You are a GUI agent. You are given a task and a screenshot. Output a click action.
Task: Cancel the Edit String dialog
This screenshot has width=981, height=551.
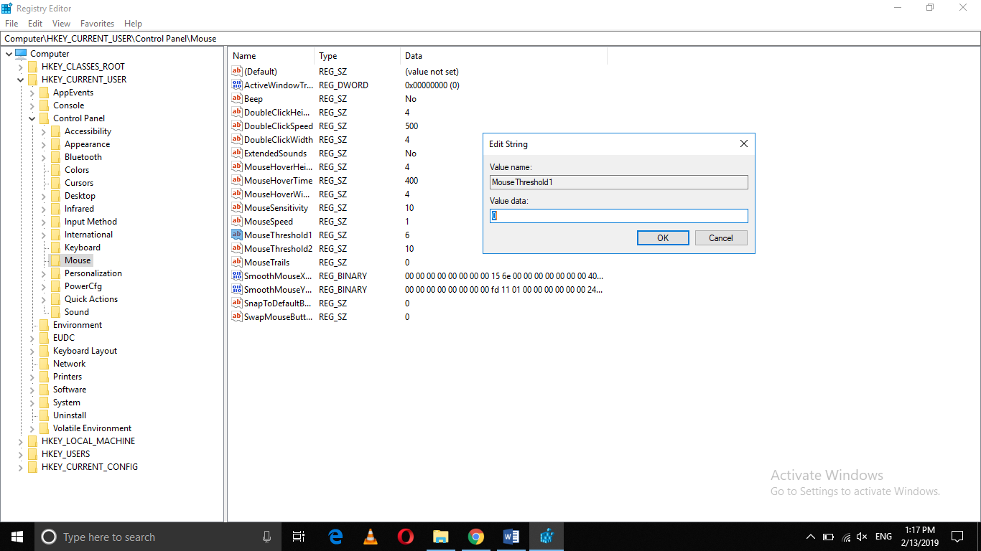(720, 237)
